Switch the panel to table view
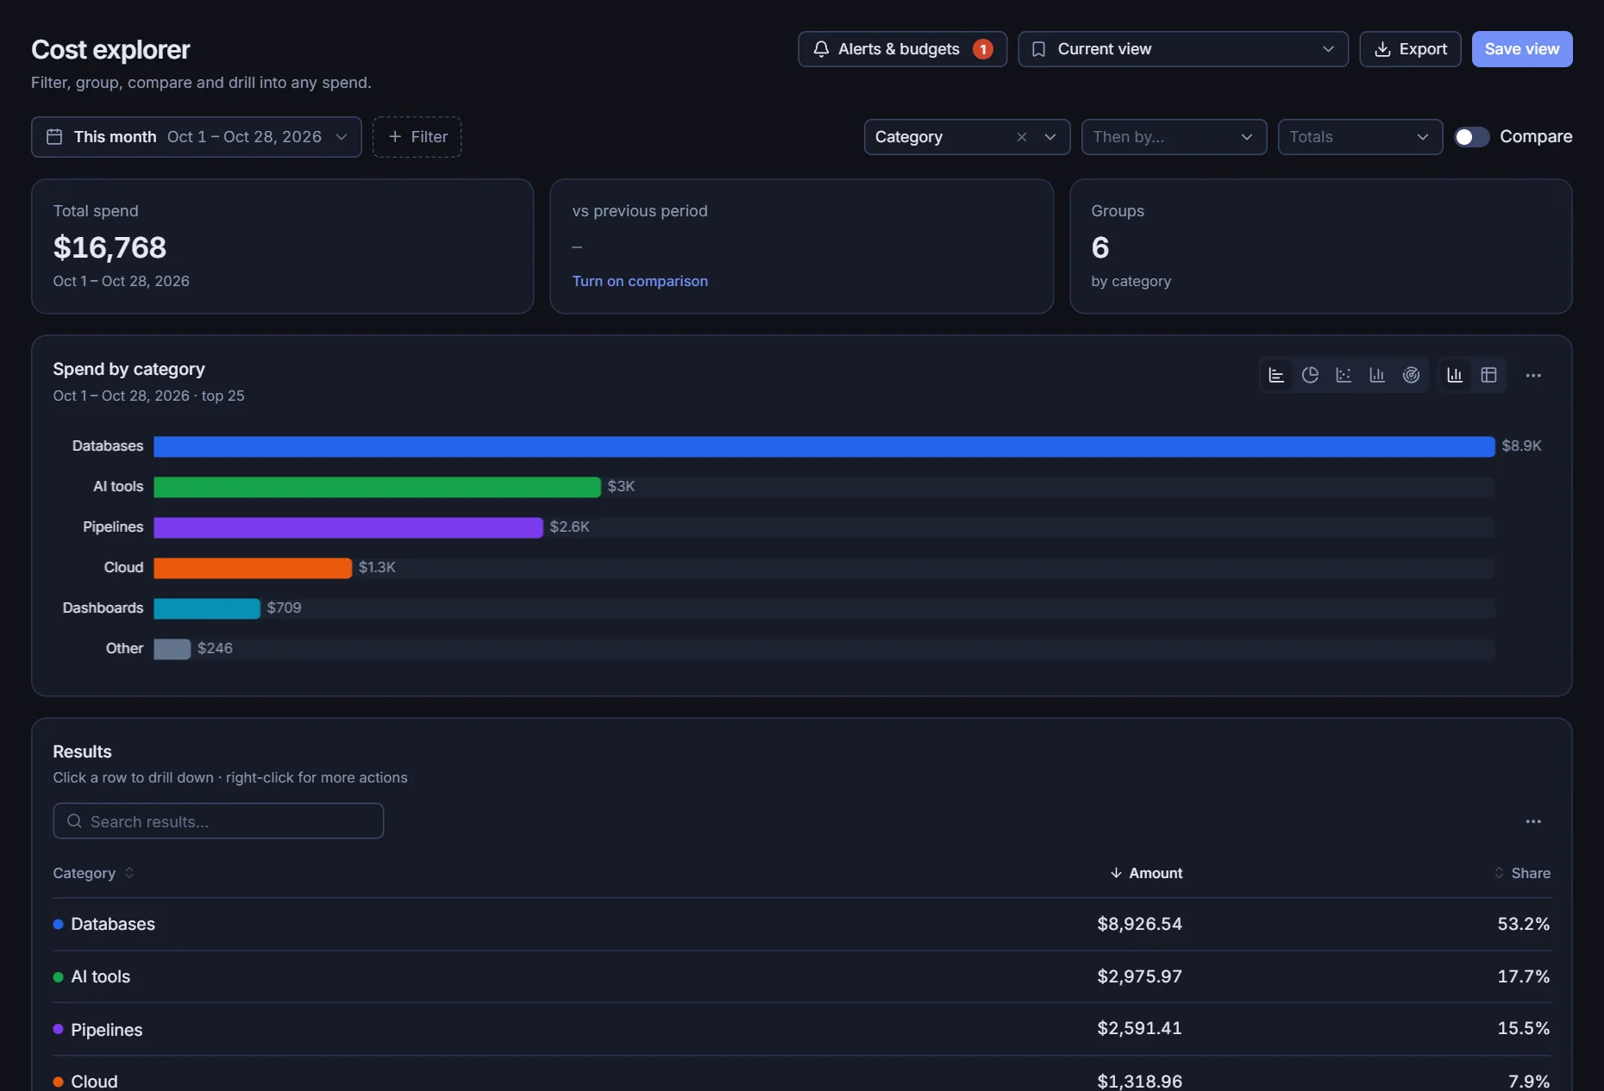Viewport: 1604px width, 1091px height. pos(1488,375)
